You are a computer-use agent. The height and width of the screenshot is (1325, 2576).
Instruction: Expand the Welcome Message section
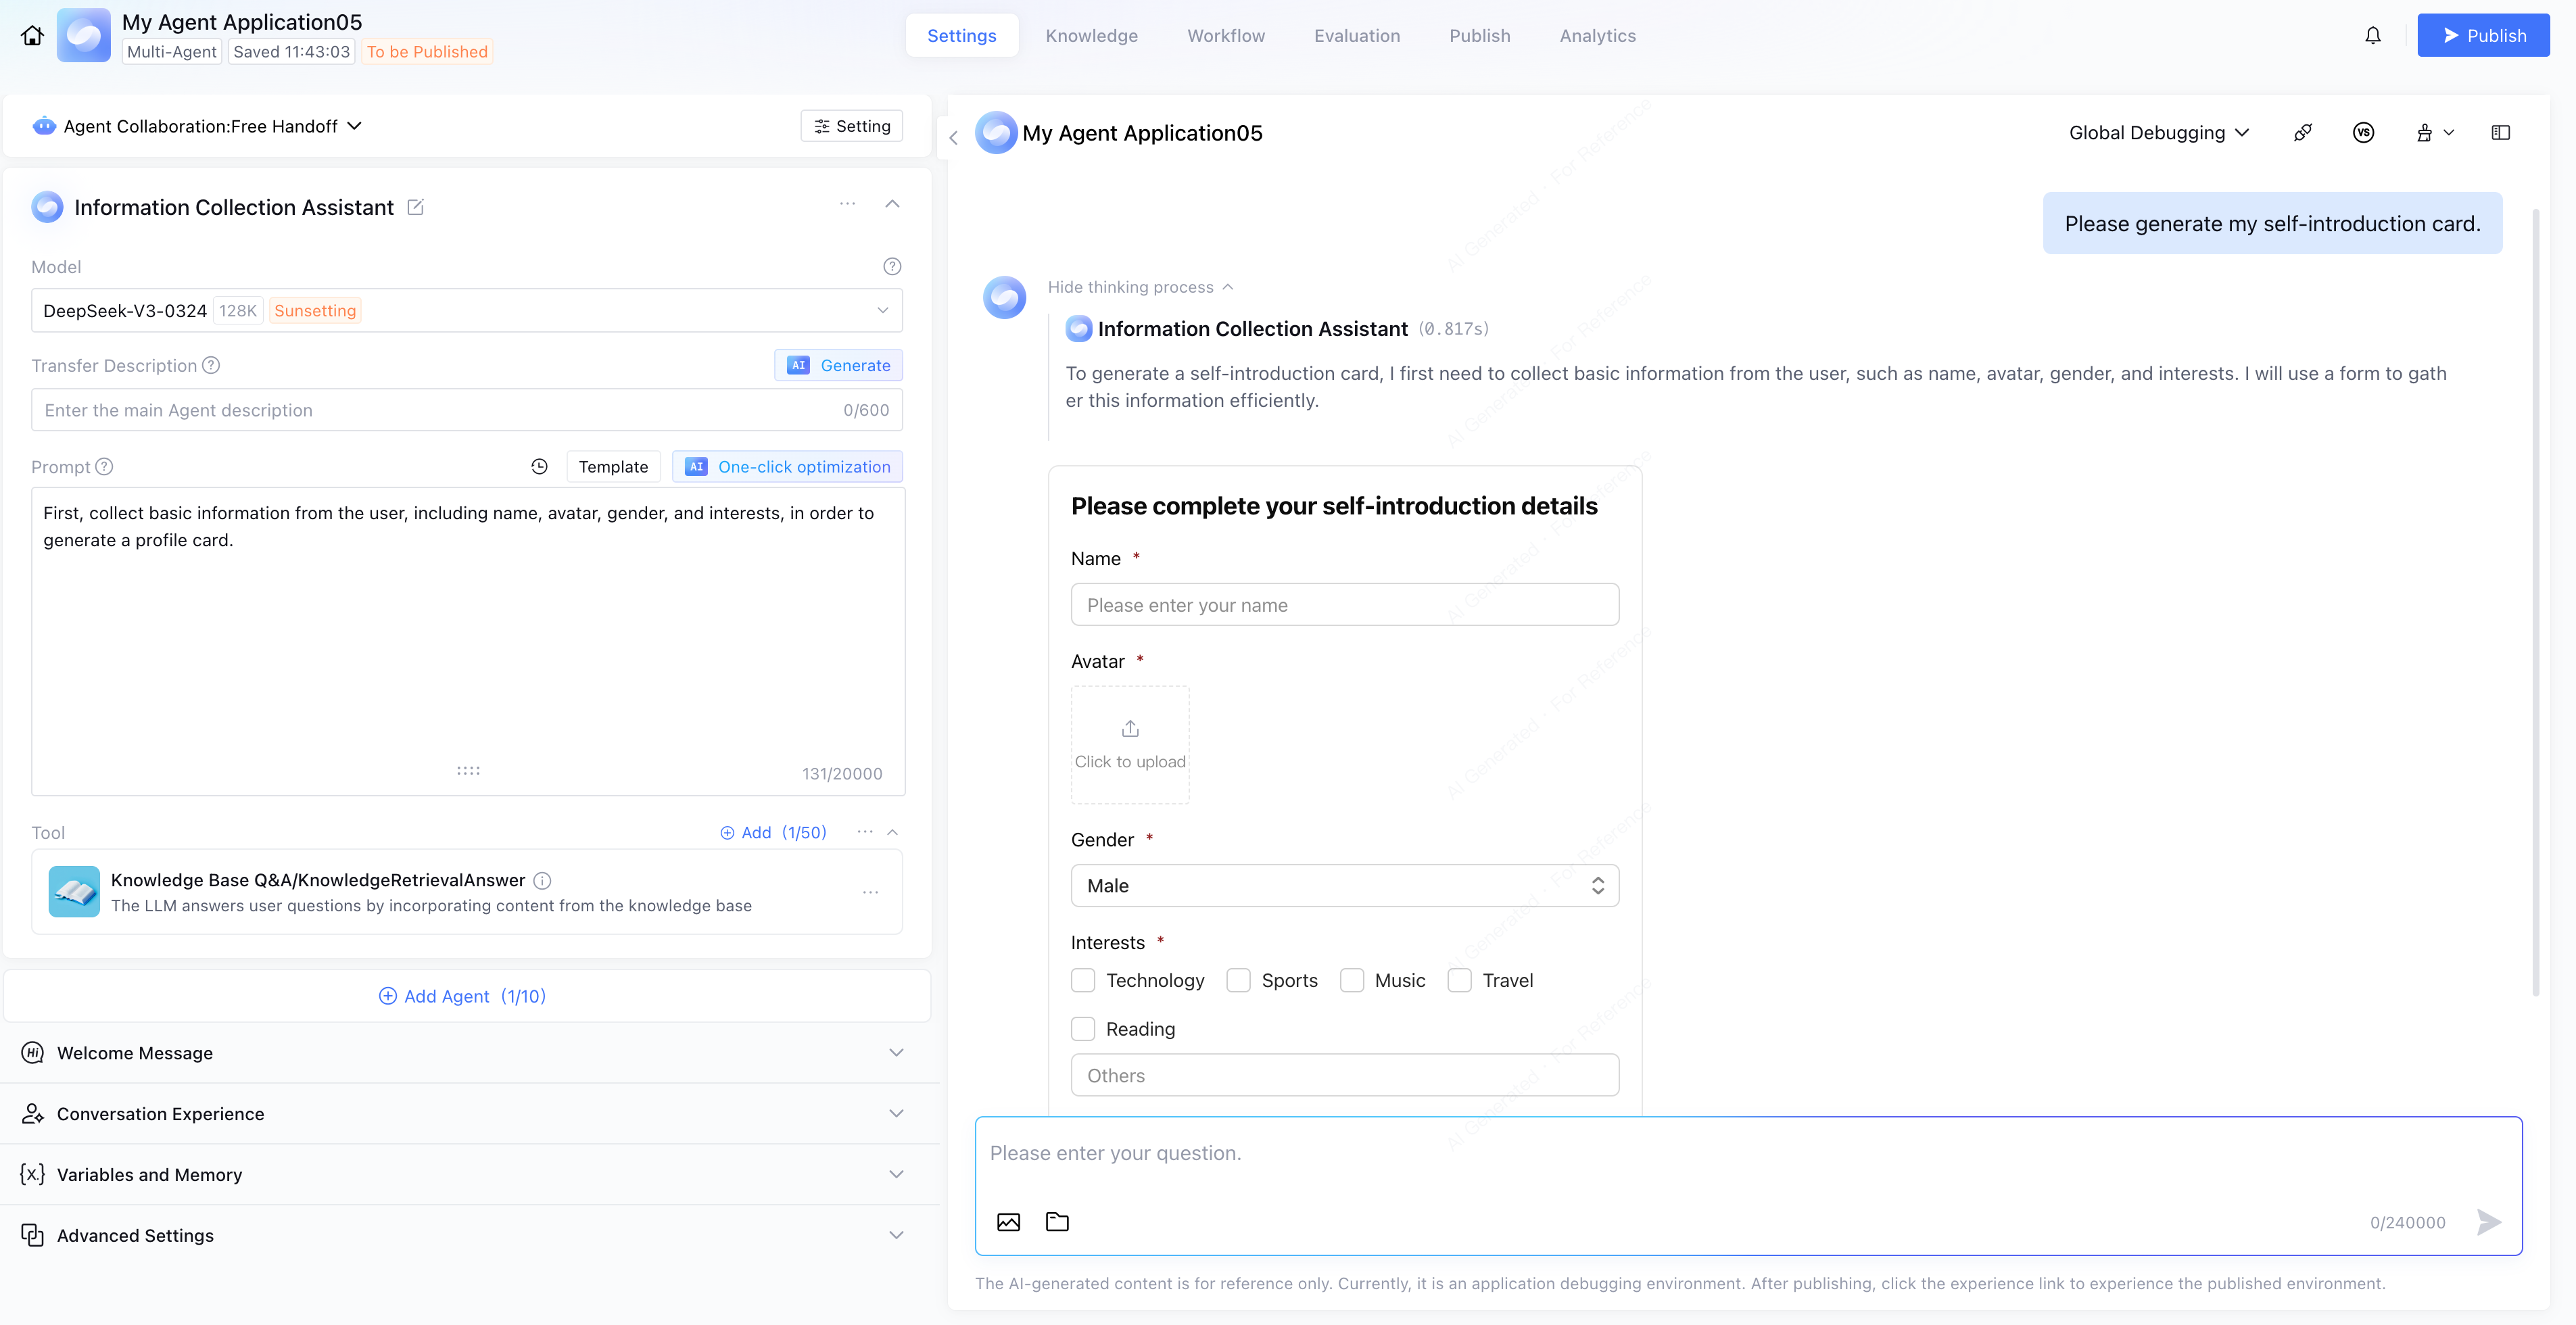pos(466,1053)
